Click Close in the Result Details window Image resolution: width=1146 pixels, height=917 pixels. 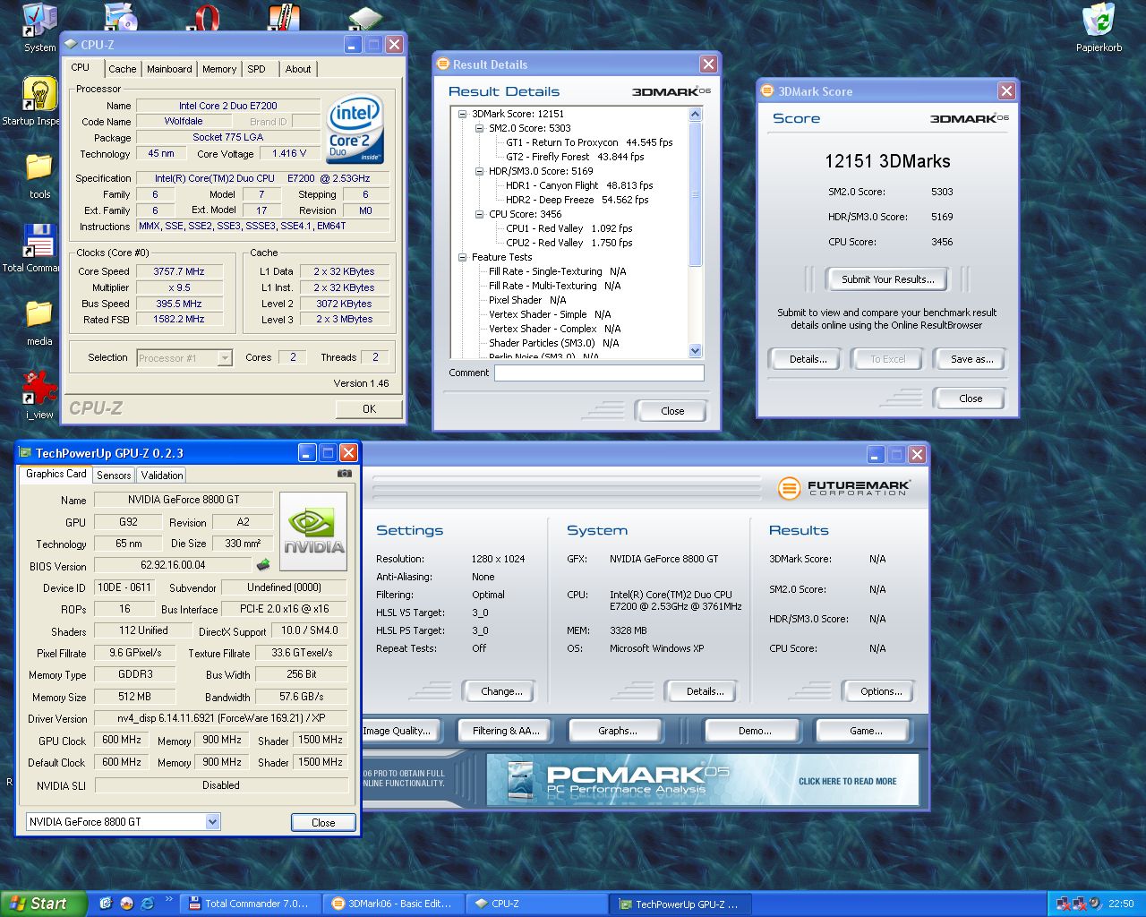[672, 411]
